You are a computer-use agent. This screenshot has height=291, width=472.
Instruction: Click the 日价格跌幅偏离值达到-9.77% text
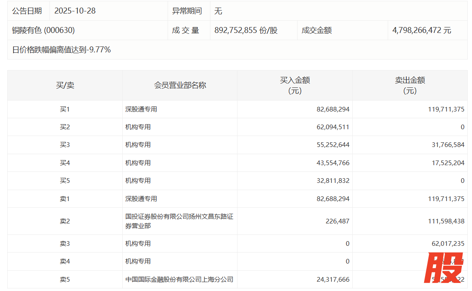tap(61, 50)
